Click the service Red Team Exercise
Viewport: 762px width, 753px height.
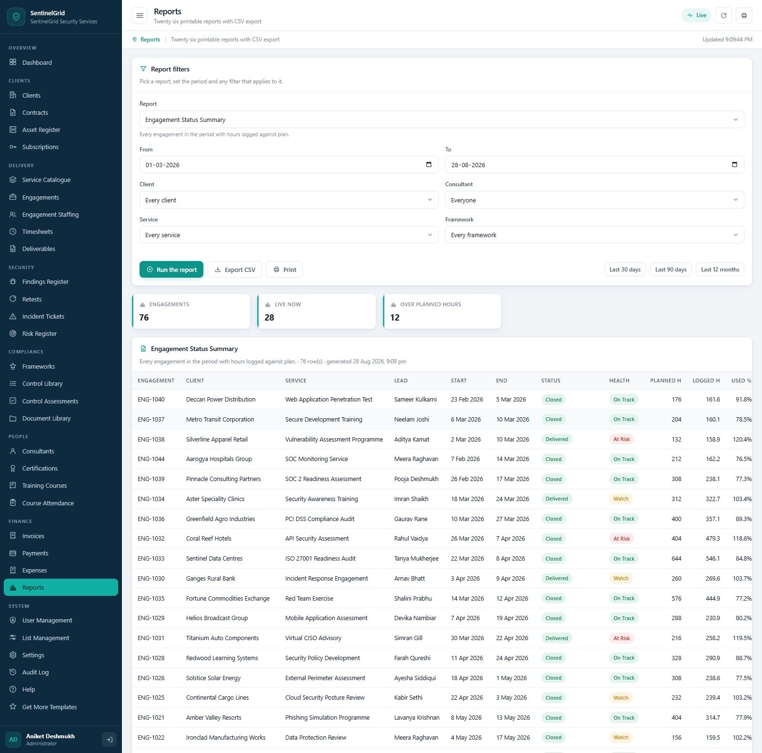pos(309,598)
